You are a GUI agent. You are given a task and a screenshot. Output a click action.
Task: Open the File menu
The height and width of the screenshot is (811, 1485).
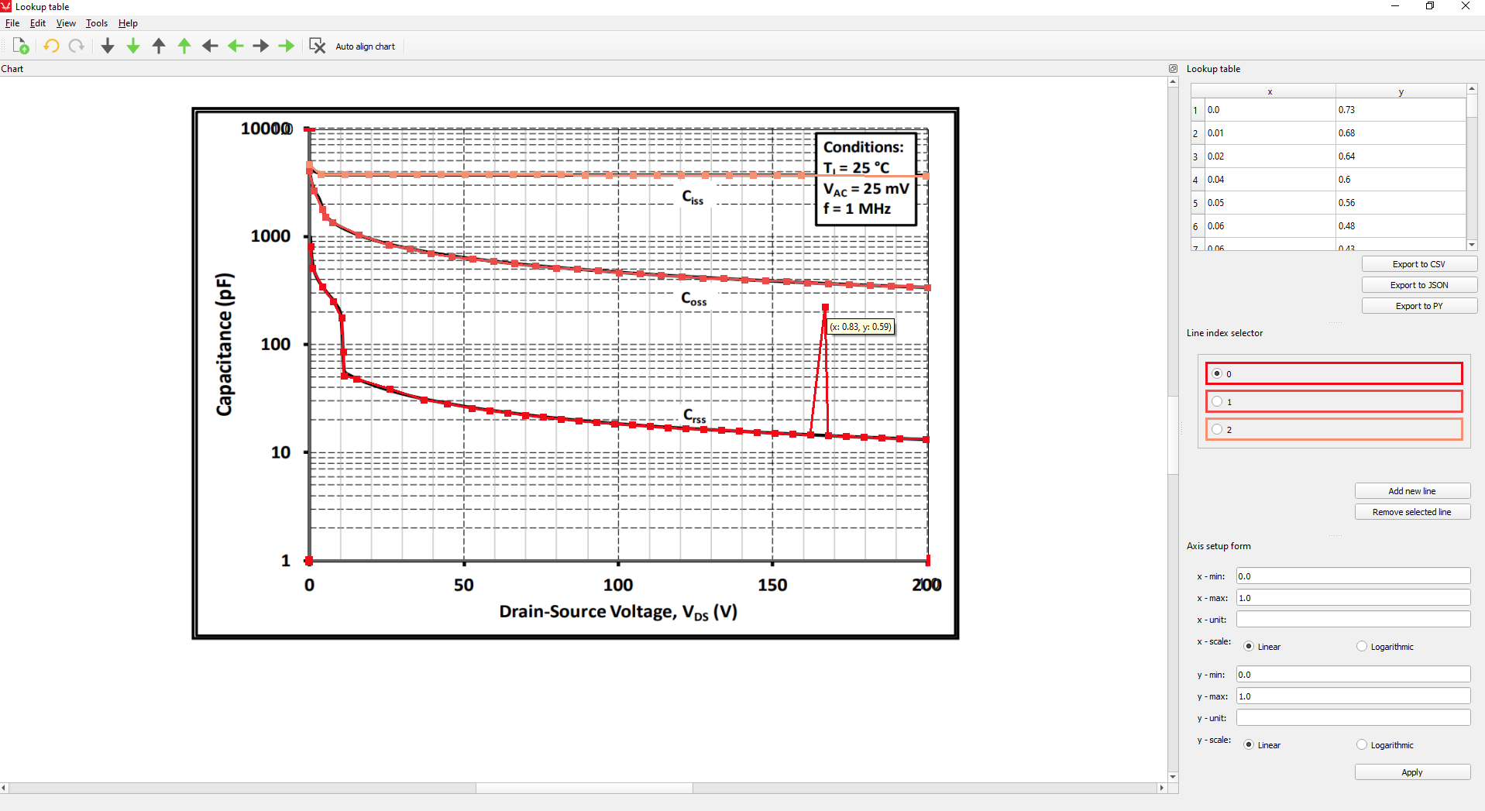(x=12, y=23)
